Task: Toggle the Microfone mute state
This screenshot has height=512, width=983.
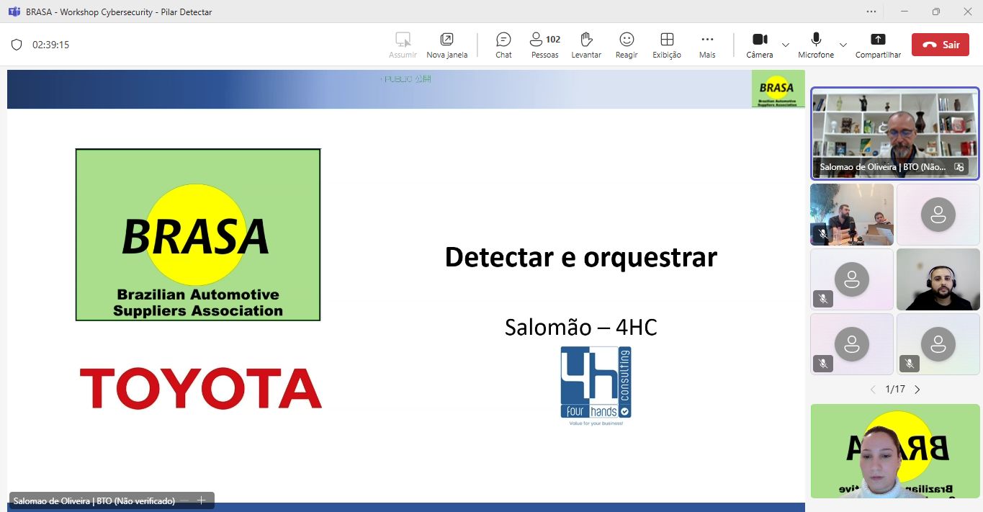Action: 816,45
